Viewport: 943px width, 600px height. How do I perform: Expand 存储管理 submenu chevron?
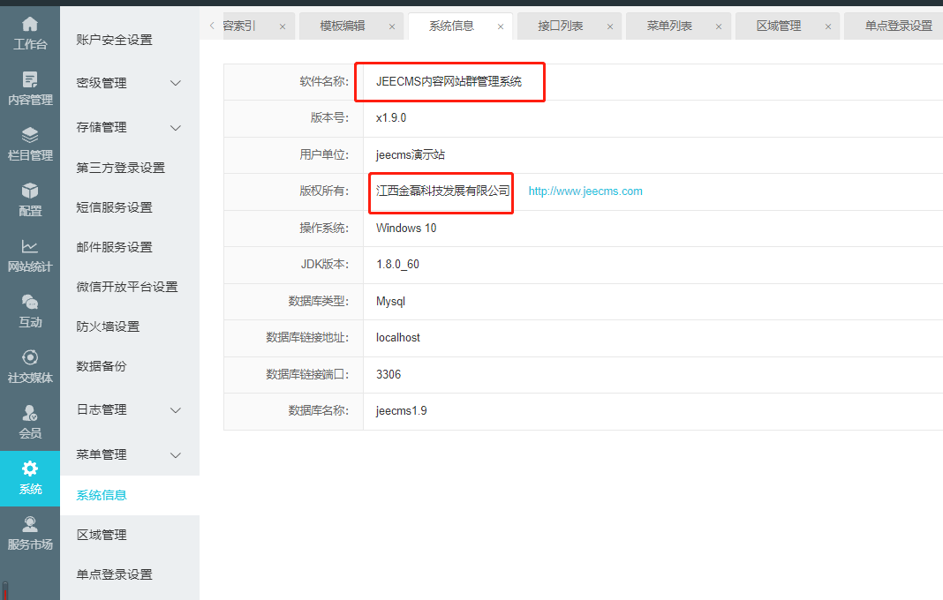pos(176,127)
